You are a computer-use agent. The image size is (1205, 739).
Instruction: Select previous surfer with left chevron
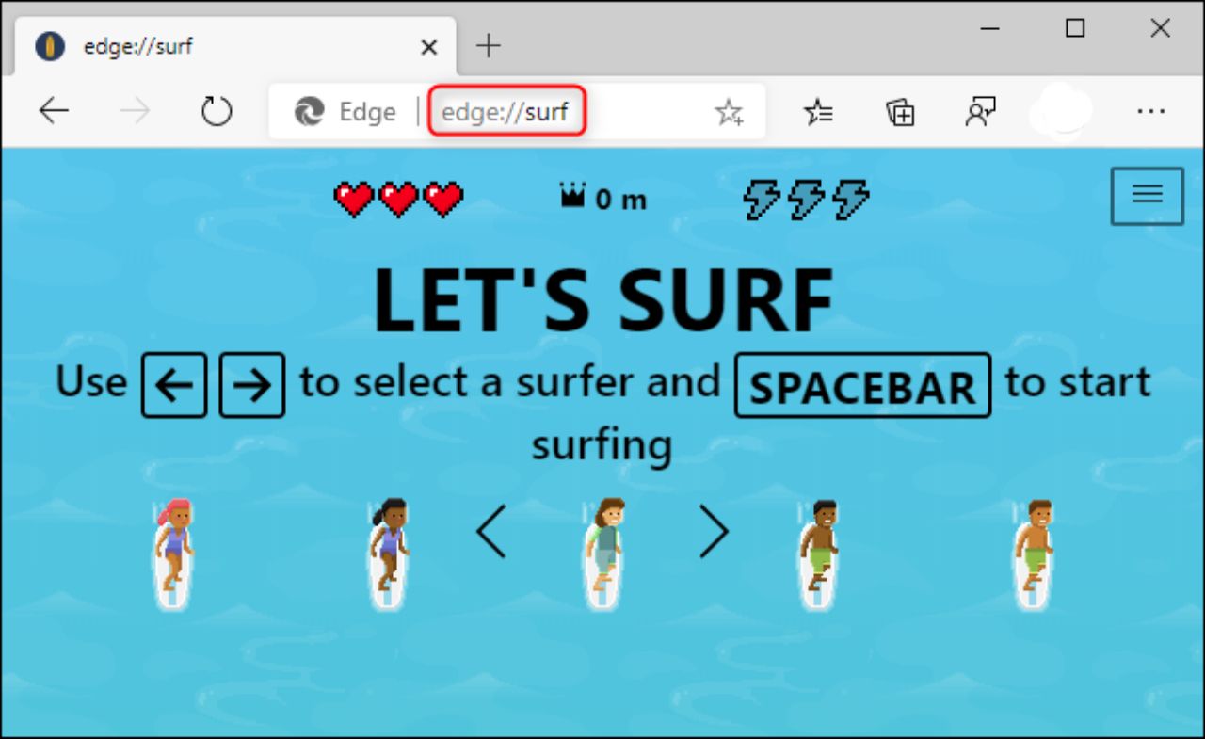pos(491,532)
